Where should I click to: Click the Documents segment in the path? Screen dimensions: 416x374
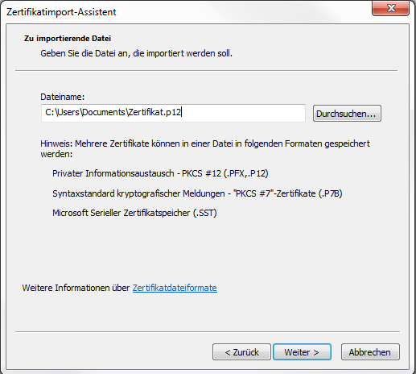click(104, 112)
